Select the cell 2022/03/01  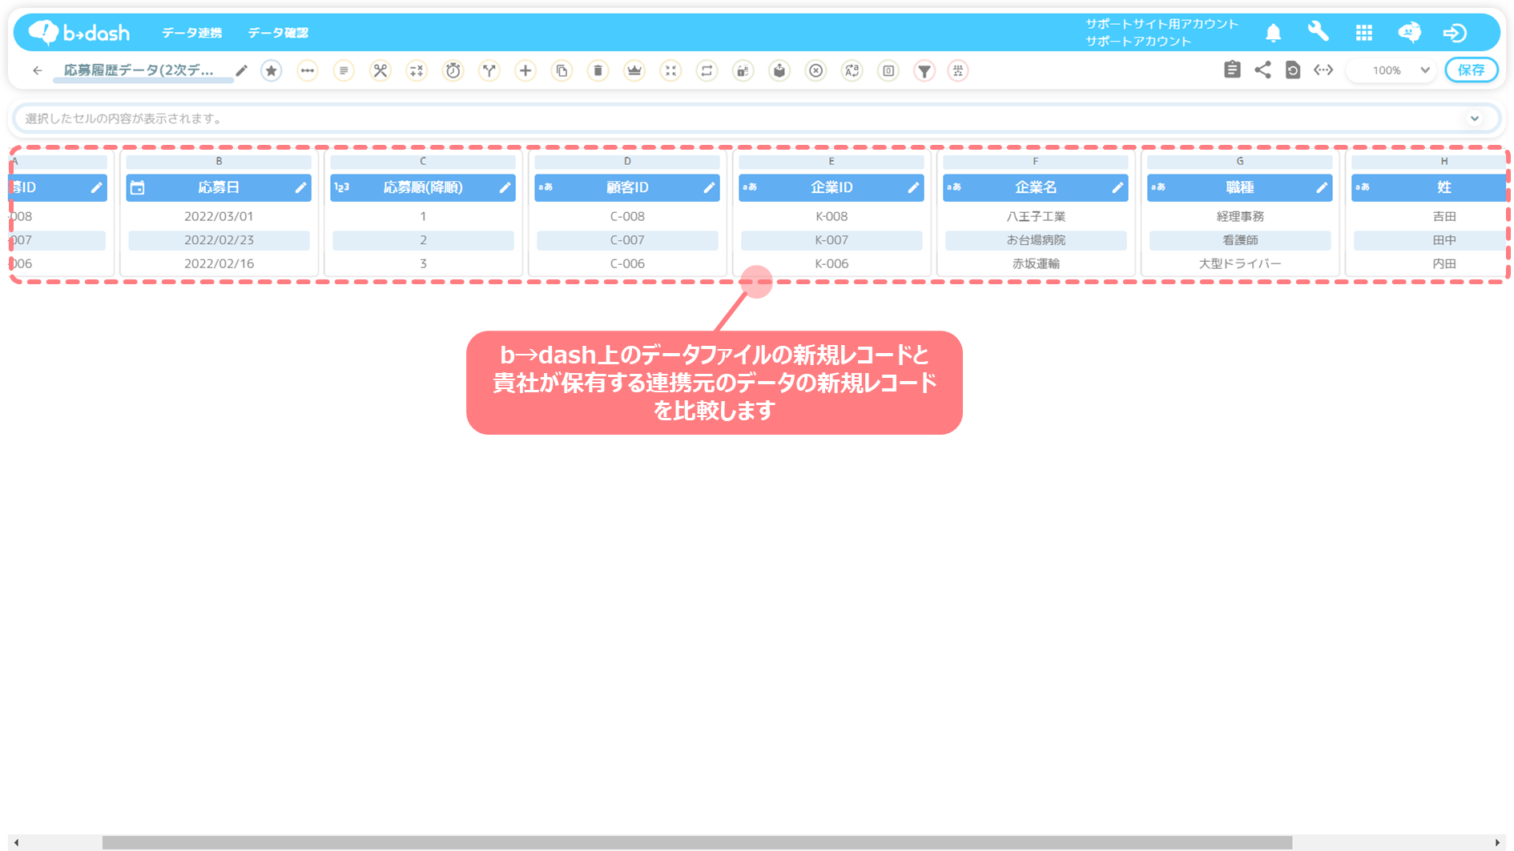219,216
